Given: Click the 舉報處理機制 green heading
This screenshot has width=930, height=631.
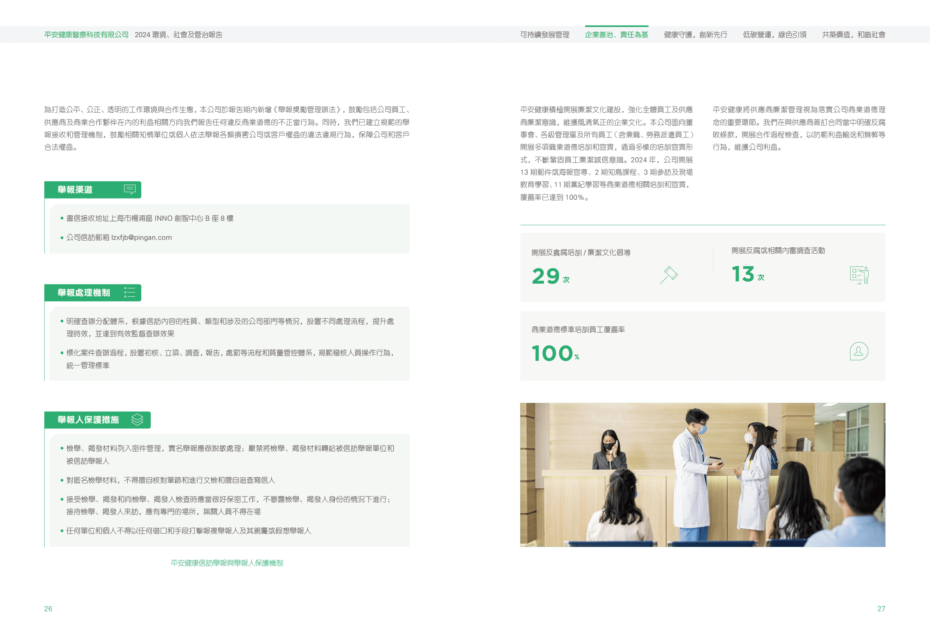Looking at the screenshot, I should [84, 293].
